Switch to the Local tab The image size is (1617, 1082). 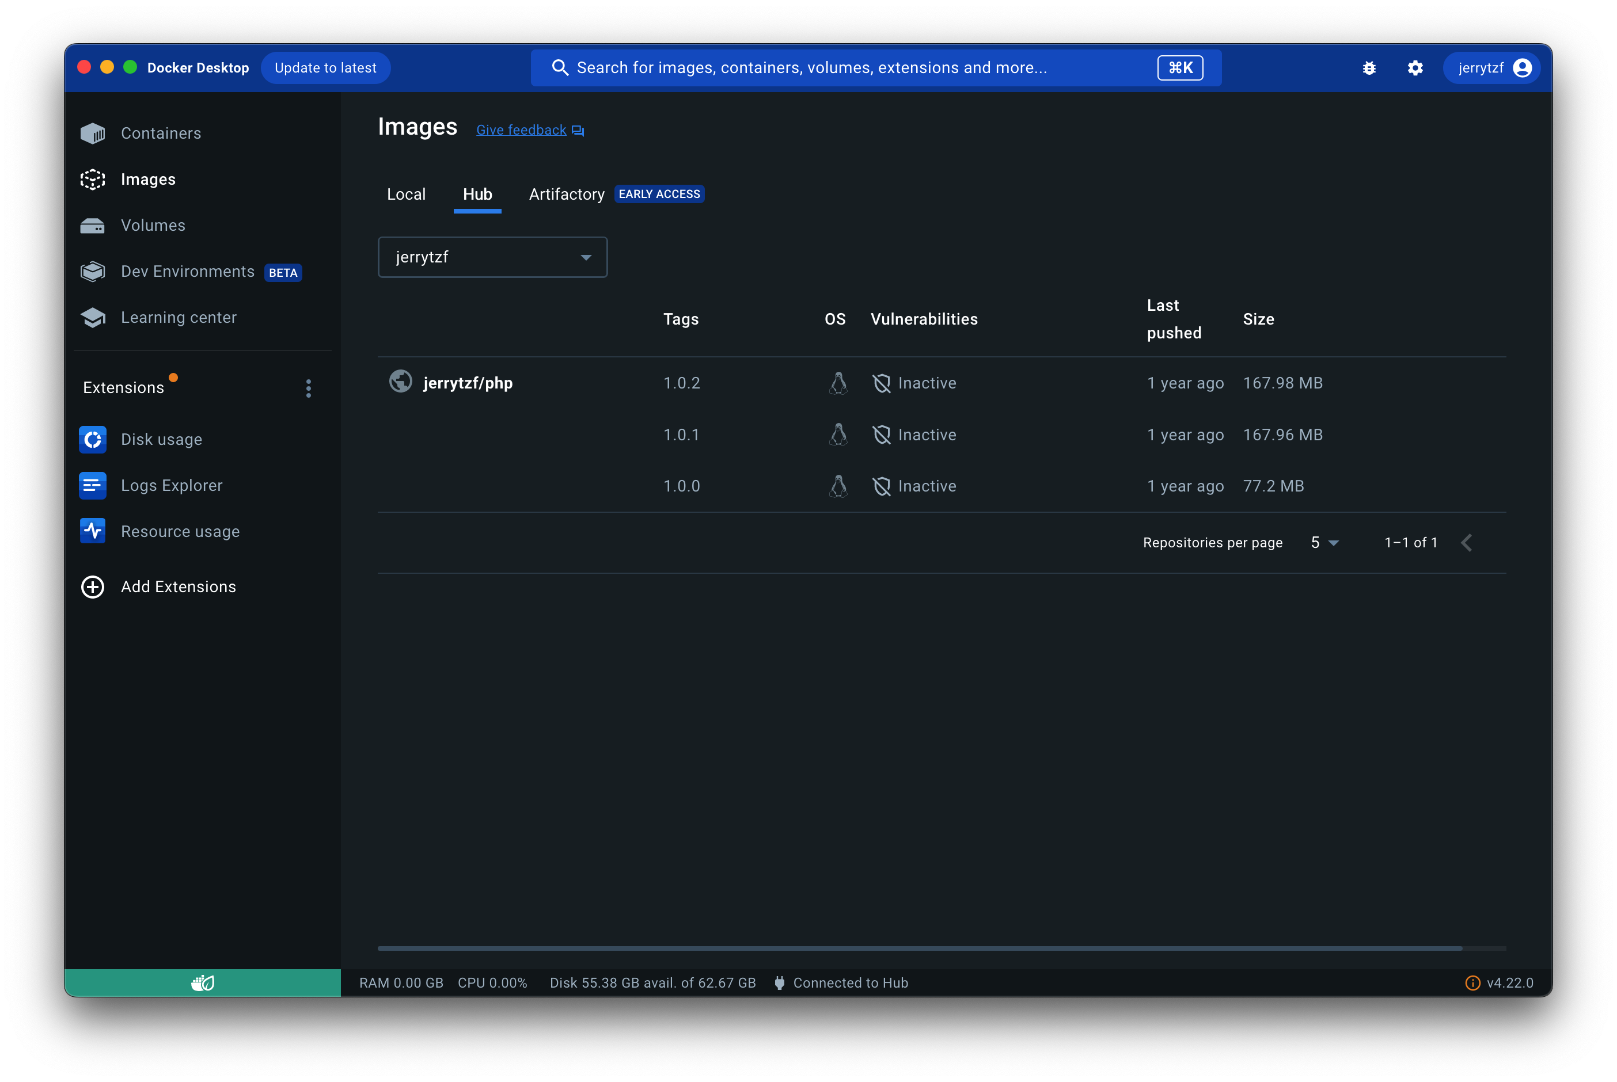click(x=406, y=195)
